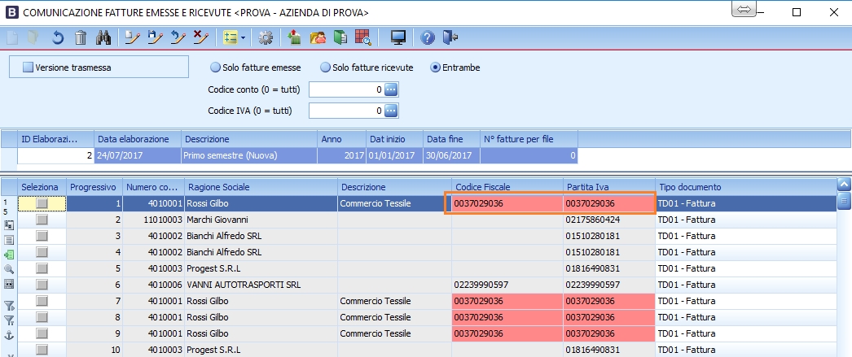
Task: Click the 30/06/2017 Data fine cell
Action: (451, 155)
